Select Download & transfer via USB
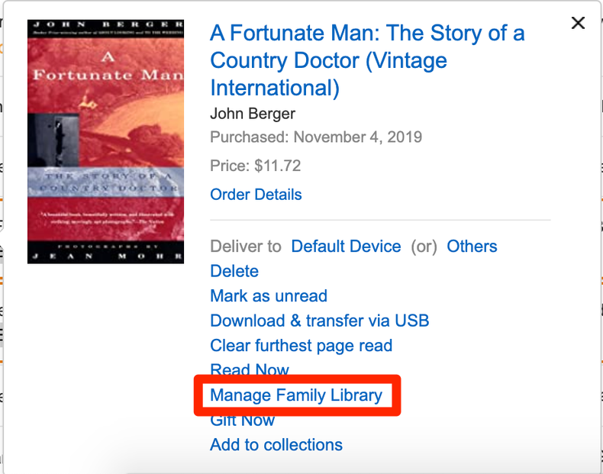 [x=319, y=321]
